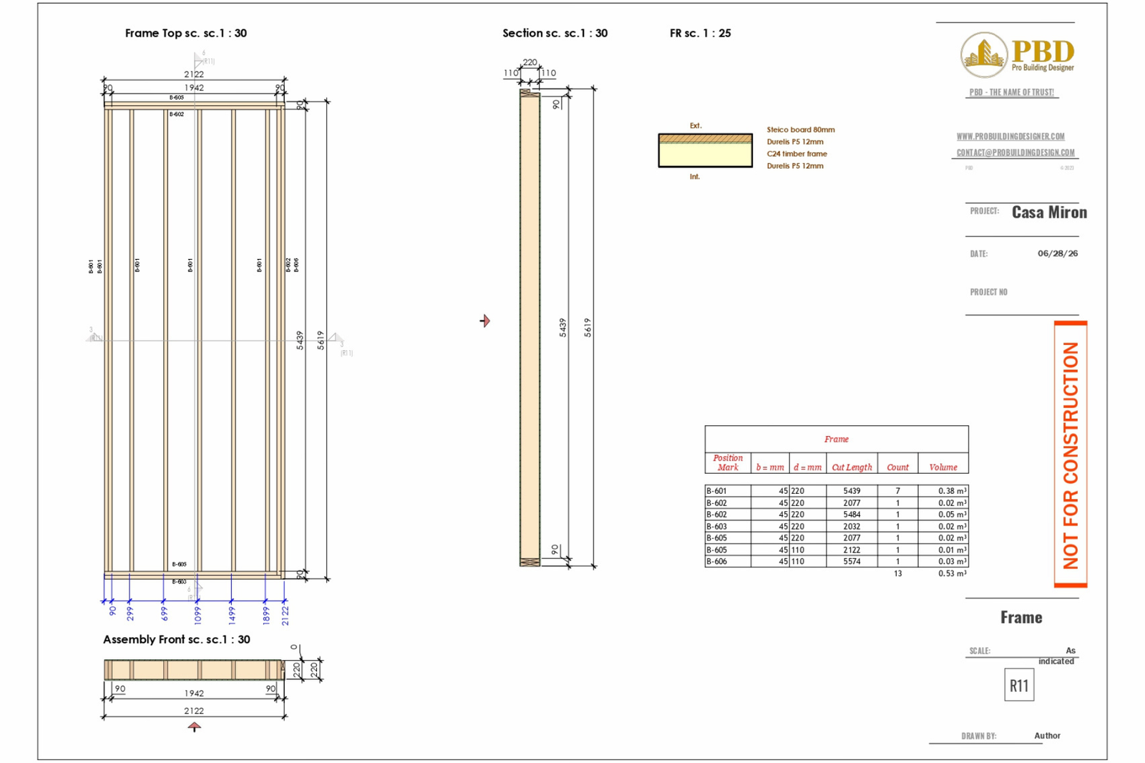The height and width of the screenshot is (763, 1145).
Task: Click the date value 06/28/26
Action: (1058, 253)
